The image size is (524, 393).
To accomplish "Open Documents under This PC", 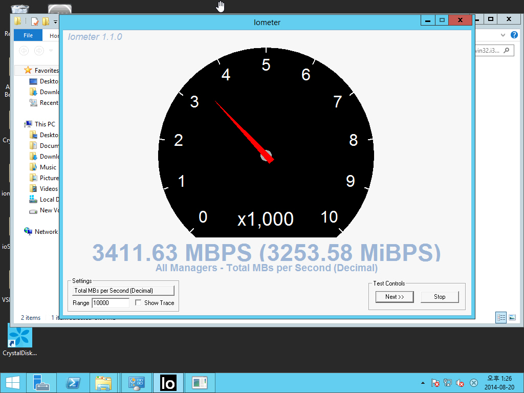I will click(44, 146).
